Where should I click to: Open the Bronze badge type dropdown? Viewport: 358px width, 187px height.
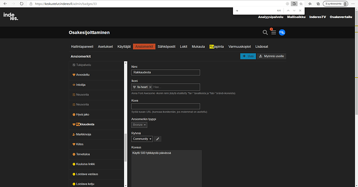tap(139, 124)
